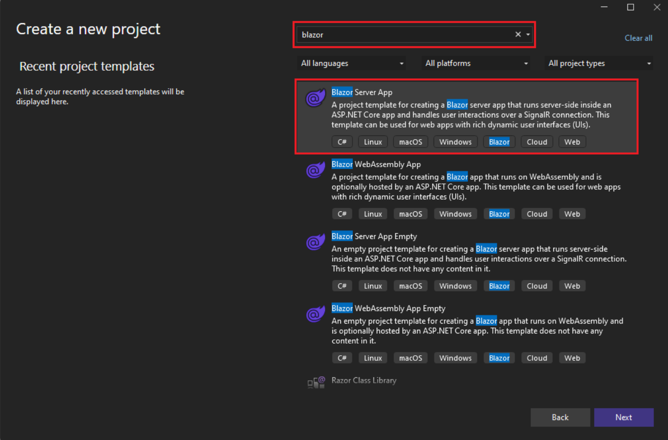Click the macOS tag under Blazor WebAssembly App Empty
The image size is (668, 440).
[x=411, y=358]
